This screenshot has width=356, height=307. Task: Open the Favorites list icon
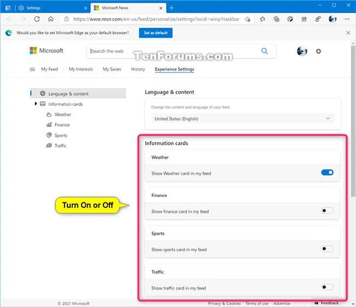262,19
